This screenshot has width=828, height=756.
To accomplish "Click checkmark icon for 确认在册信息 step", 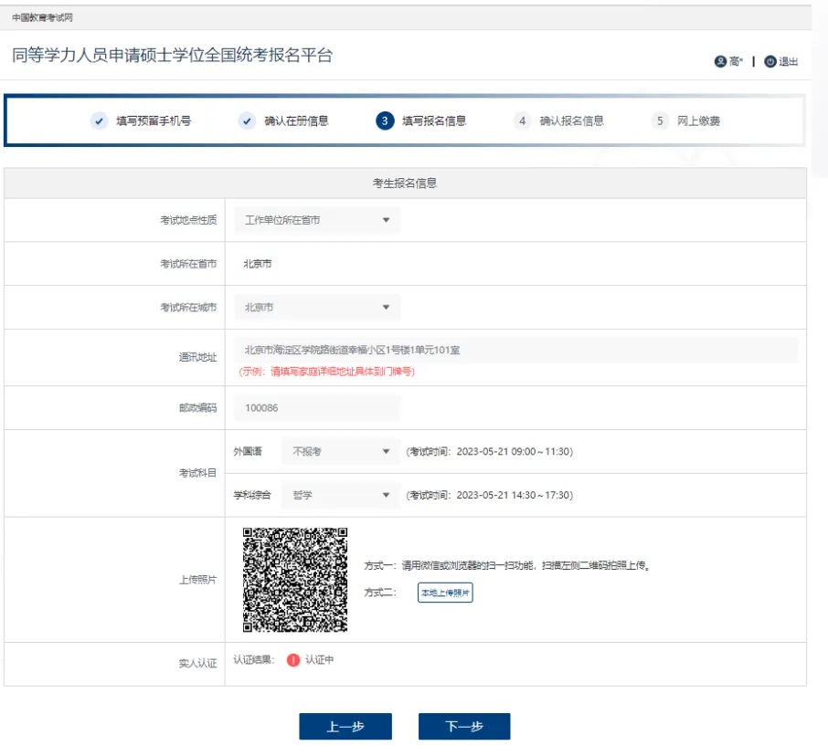I will click(x=247, y=121).
